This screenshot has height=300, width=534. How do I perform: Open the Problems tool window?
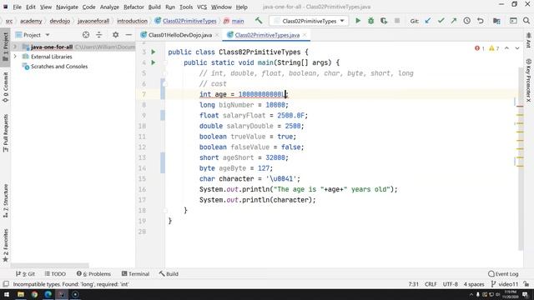(93, 274)
